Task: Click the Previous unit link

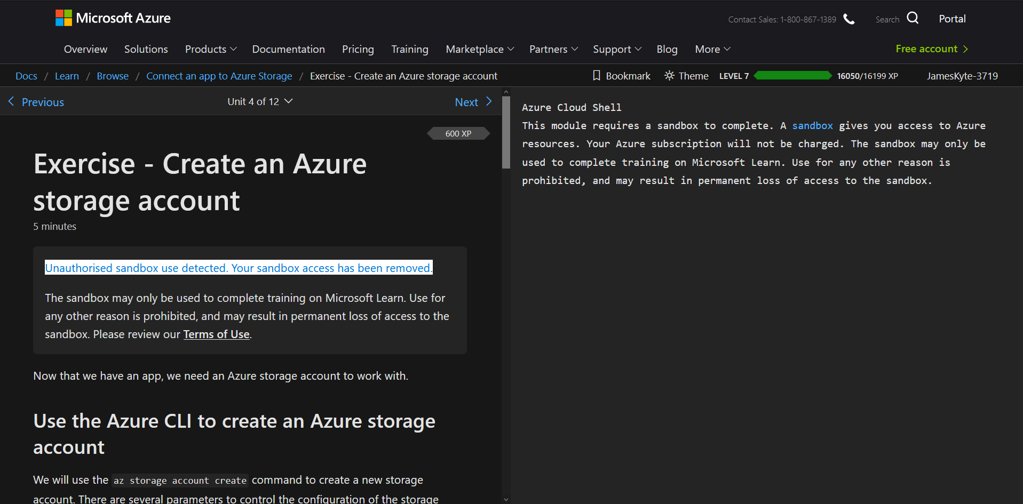Action: pyautogui.click(x=43, y=102)
